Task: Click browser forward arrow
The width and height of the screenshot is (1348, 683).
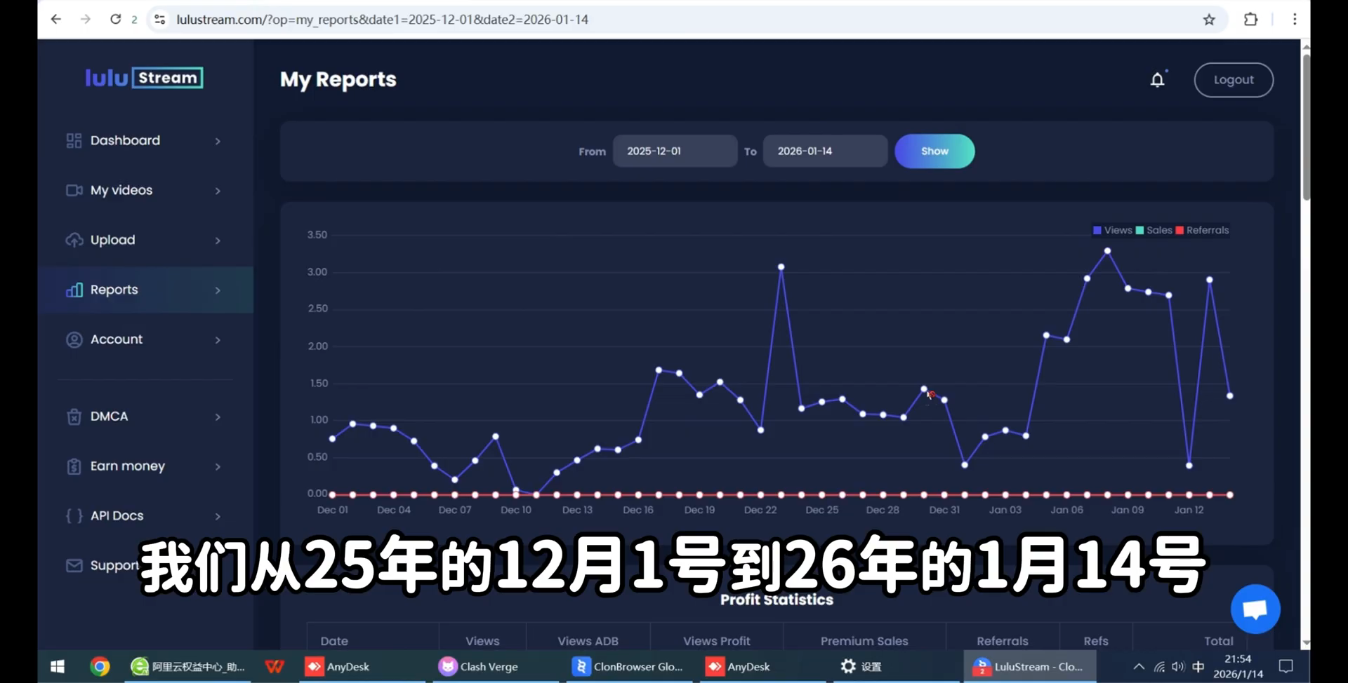Action: point(86,20)
